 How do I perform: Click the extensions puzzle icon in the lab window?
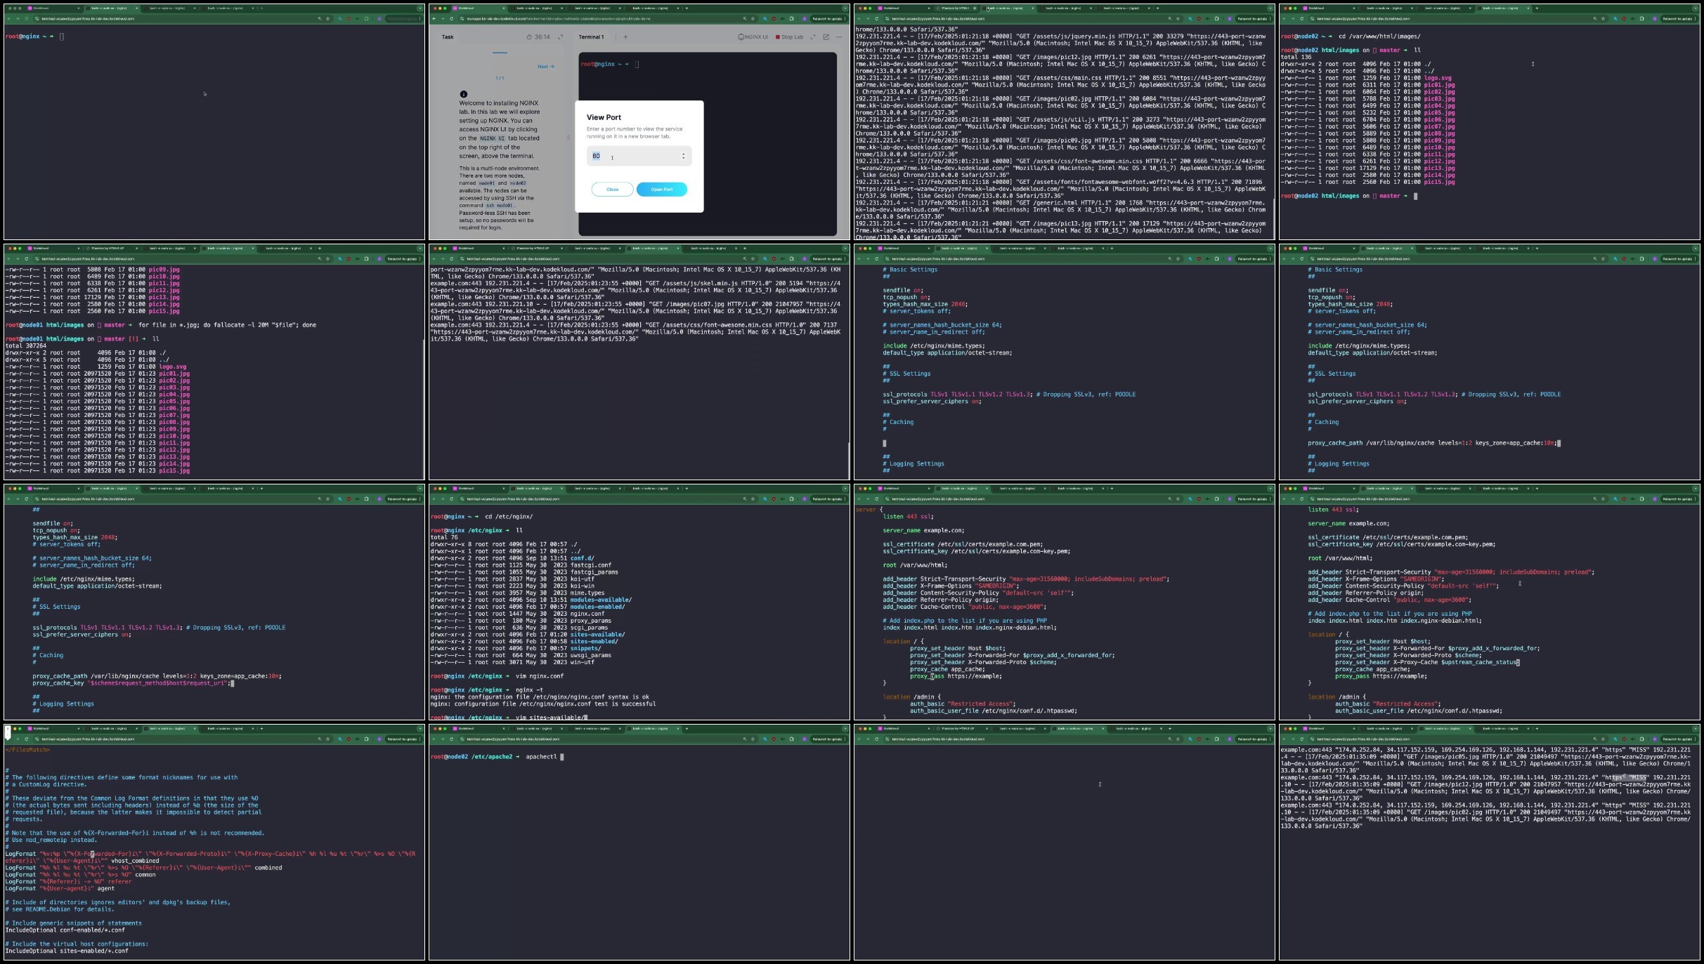point(791,19)
